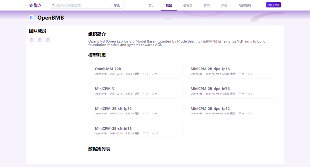Click the 数据集列表 heading

pos(99,149)
